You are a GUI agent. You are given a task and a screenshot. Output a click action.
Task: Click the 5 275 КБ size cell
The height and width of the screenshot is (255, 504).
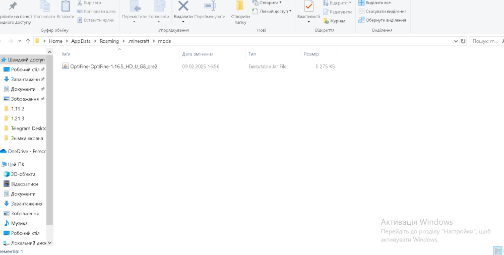(325, 67)
